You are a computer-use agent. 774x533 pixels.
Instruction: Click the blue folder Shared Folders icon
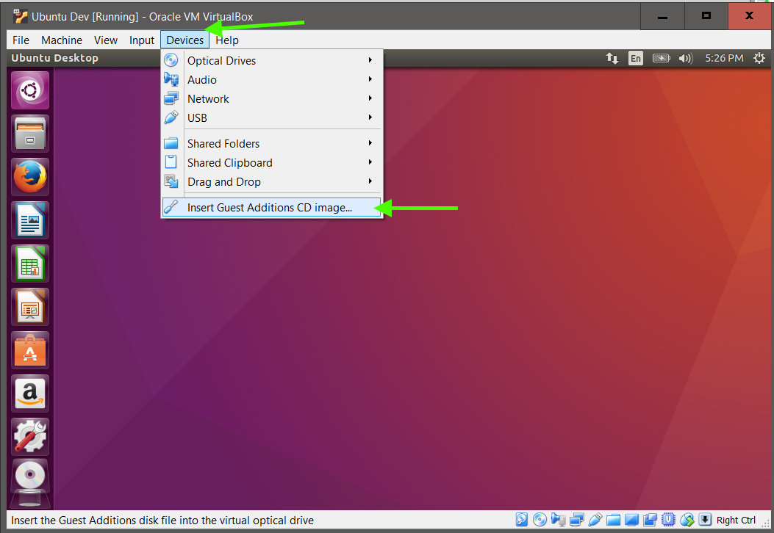171,143
